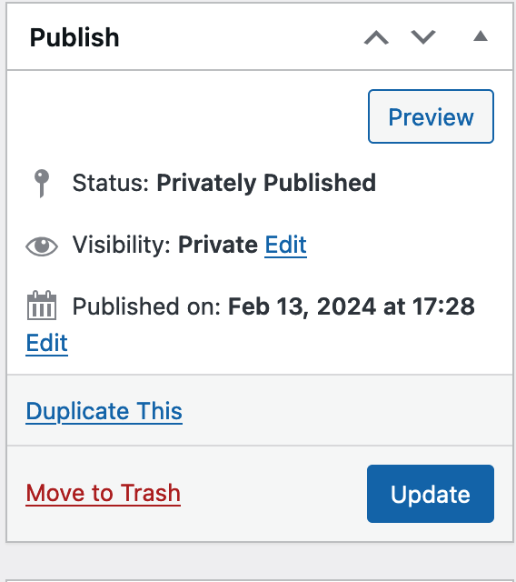Update the post

click(431, 494)
